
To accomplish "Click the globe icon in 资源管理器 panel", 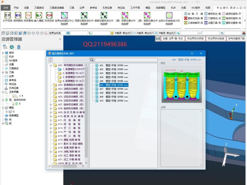I will [12, 47].
